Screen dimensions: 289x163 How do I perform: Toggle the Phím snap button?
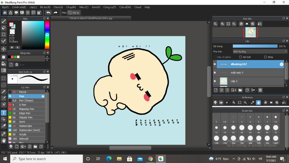[64, 13]
